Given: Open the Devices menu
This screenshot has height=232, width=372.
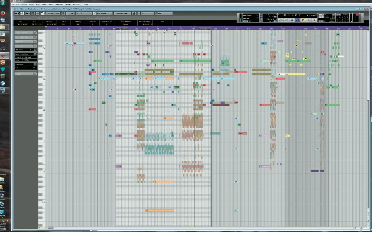Looking at the screenshot, I should (x=68, y=4).
